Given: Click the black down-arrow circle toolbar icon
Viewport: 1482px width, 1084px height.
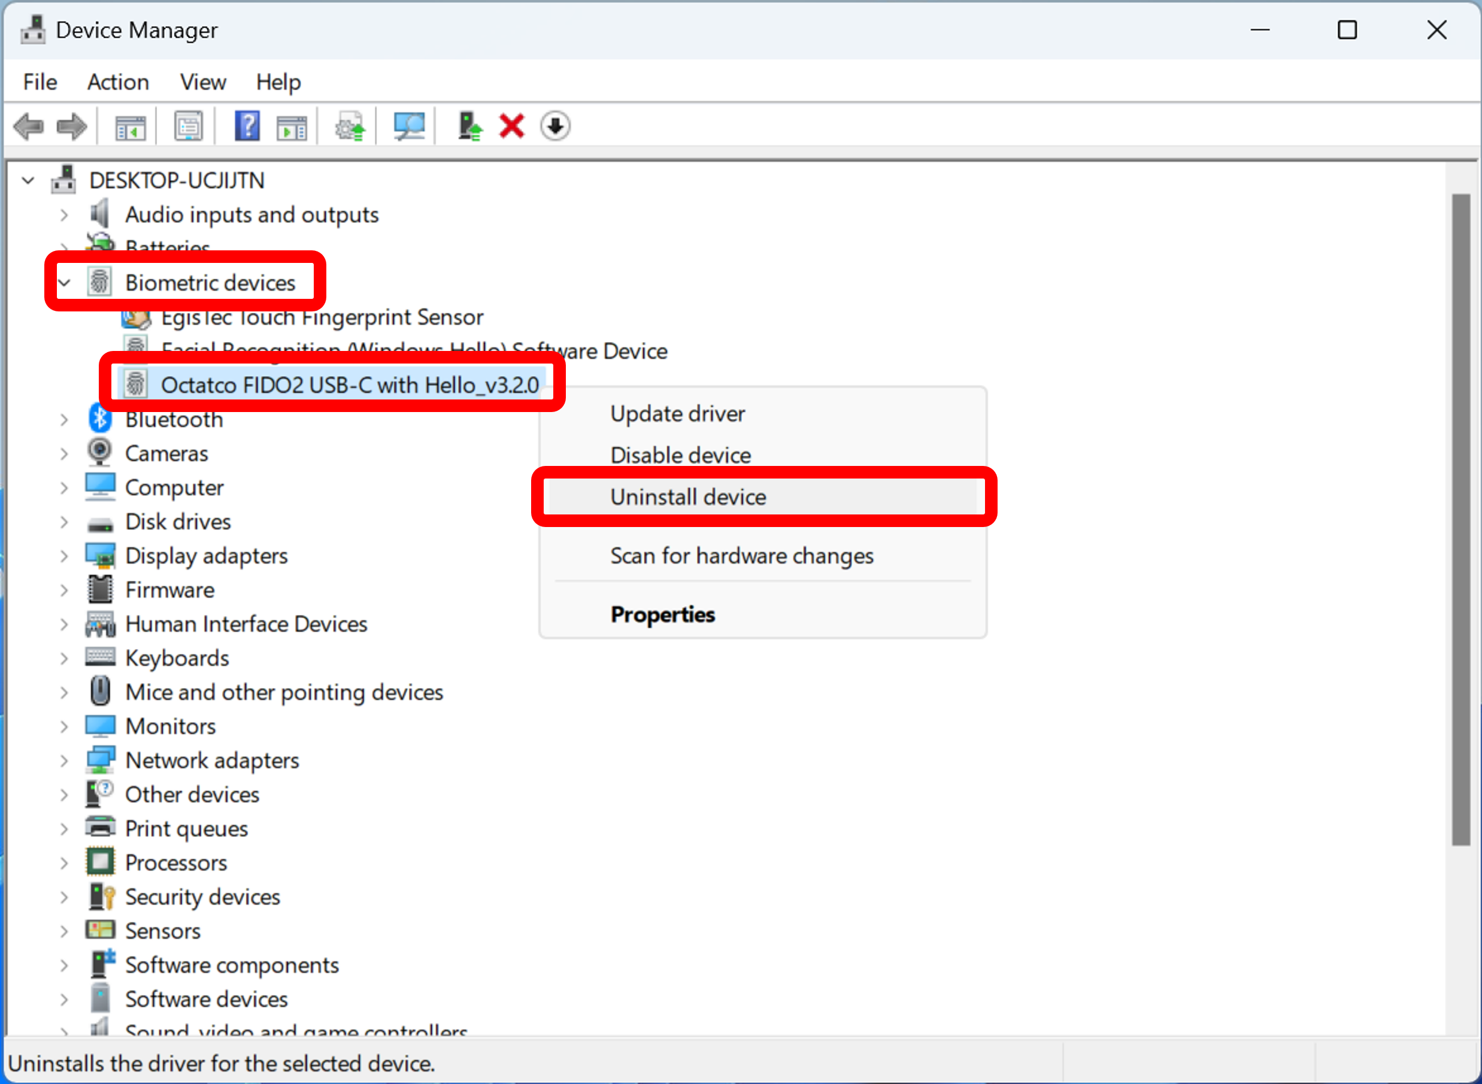Looking at the screenshot, I should pyautogui.click(x=555, y=126).
